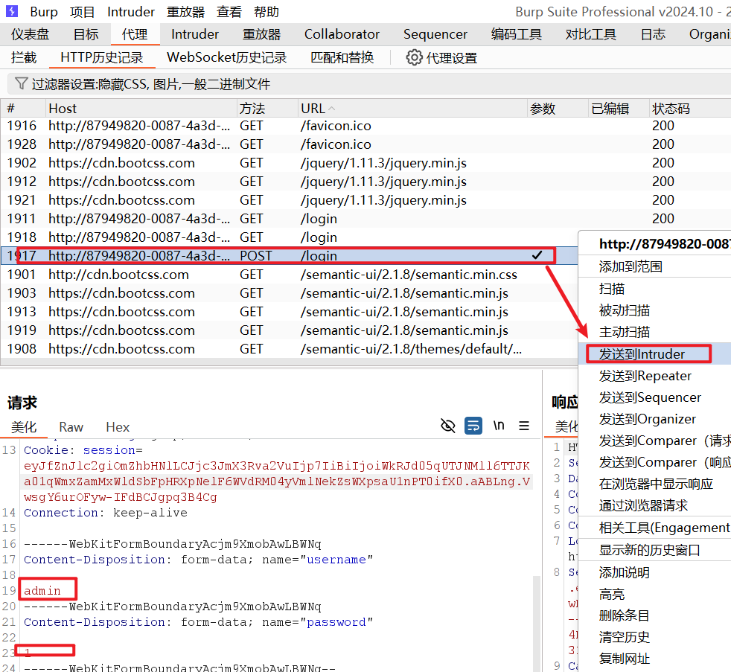Open the proxy settings gear icon
Screen dimensions: 731x672
point(414,58)
